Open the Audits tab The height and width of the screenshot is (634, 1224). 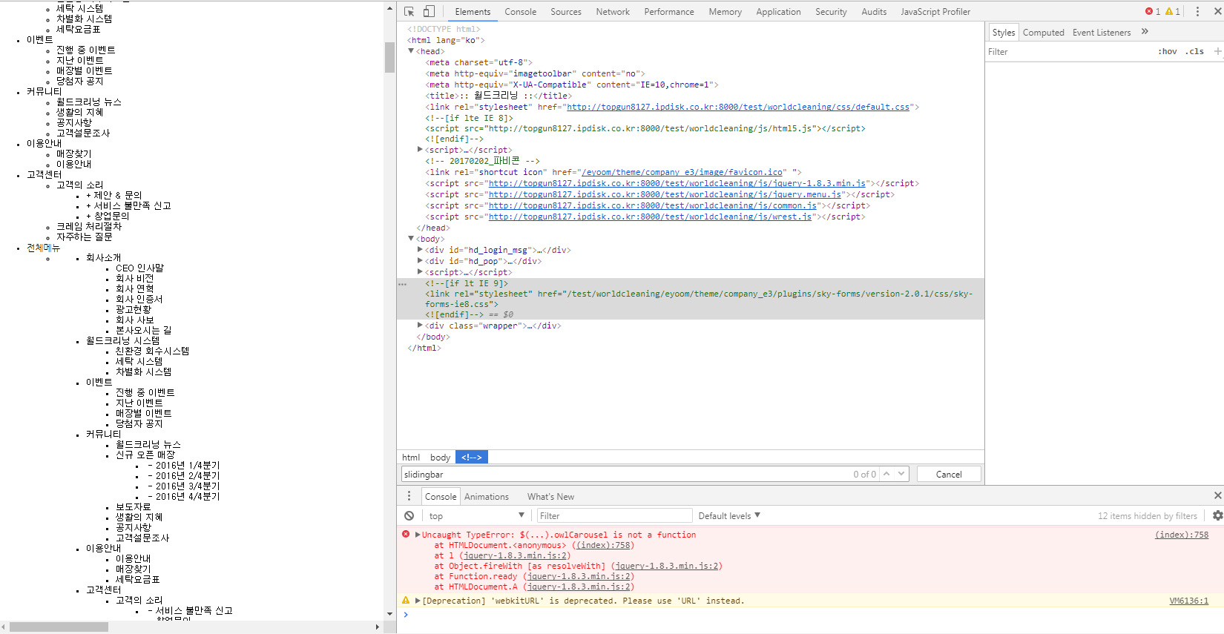pos(874,12)
